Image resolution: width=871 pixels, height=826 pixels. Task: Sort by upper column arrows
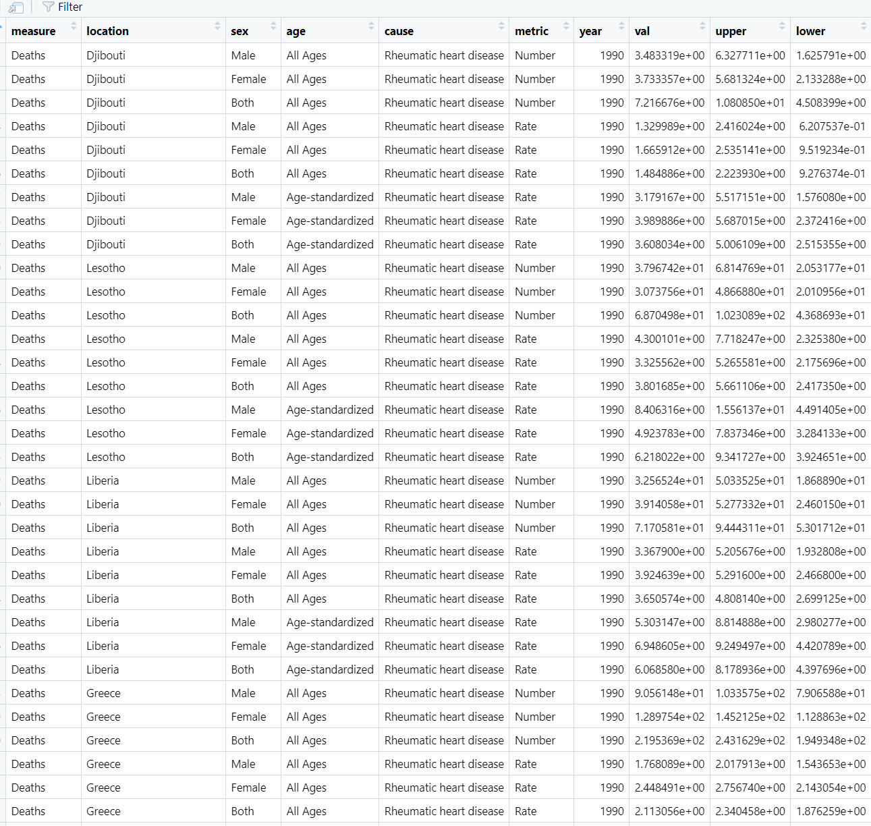point(783,26)
